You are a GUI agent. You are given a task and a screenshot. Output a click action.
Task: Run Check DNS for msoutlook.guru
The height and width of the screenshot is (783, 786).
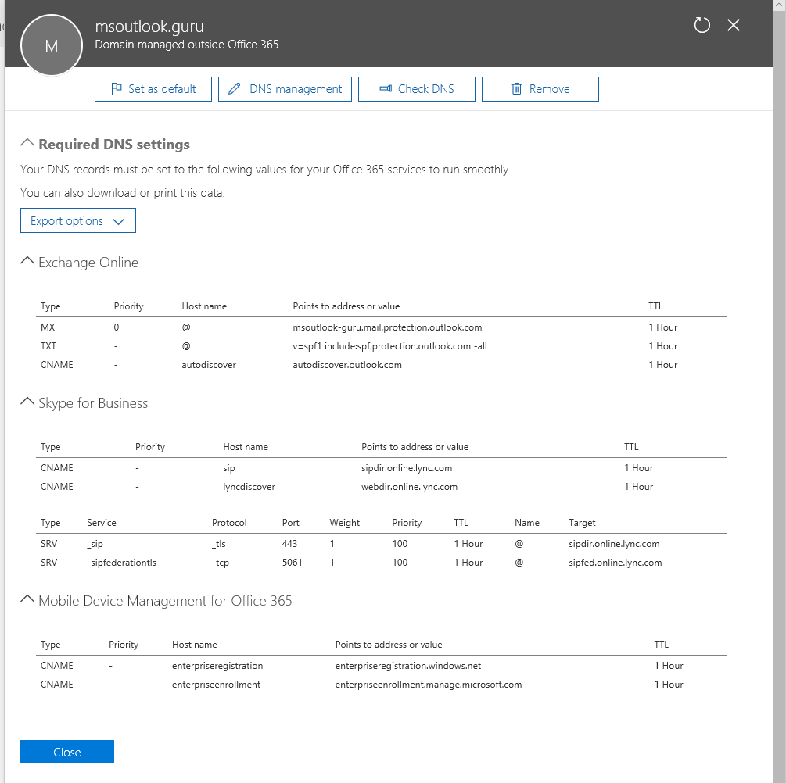tap(416, 88)
